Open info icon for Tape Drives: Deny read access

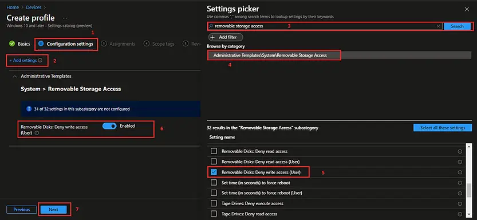pos(460,214)
